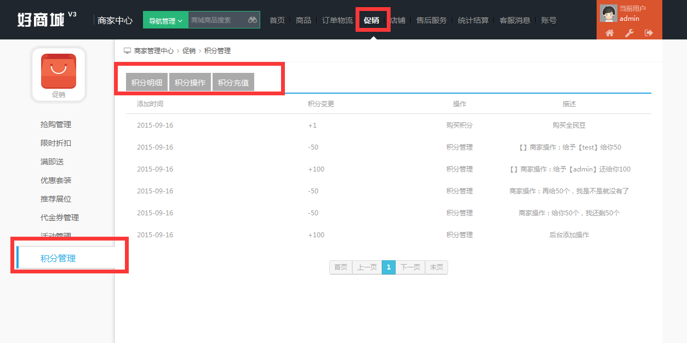This screenshot has height=343, width=687.
Task: Select 抢购管理 in the sidebar
Action: coord(56,124)
